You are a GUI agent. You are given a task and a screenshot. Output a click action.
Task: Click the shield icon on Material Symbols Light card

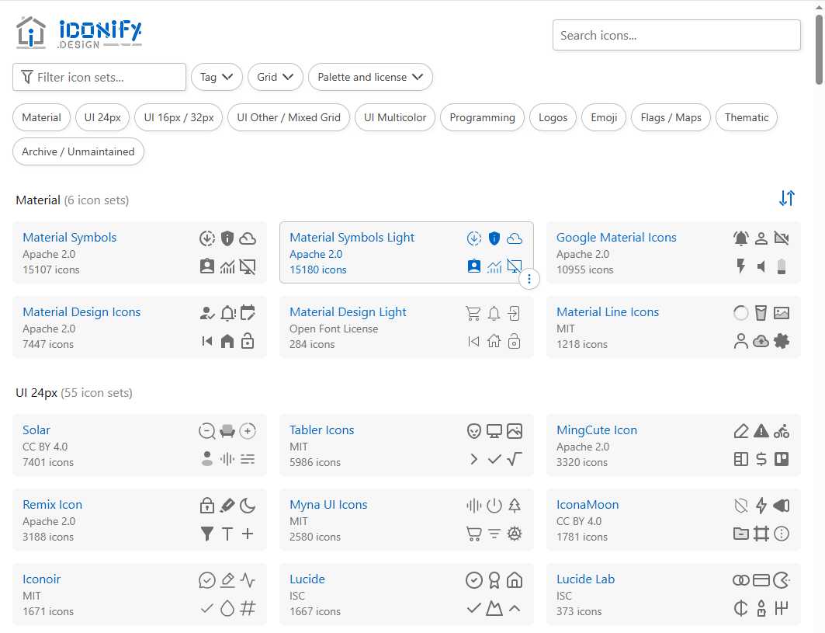(x=494, y=238)
